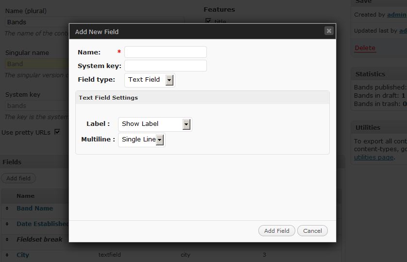Click the Name column header in Fields table
The width and height of the screenshot is (407, 262).
tap(25, 196)
